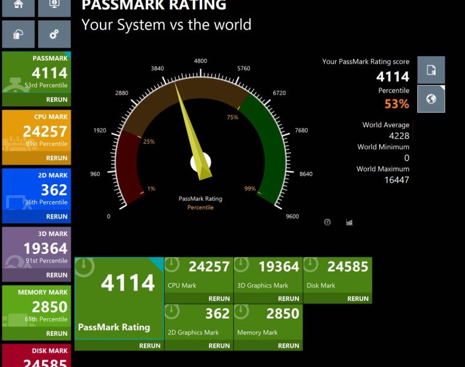Select the MEMORY MARK 2850 sidebar tile
Image resolution: width=465 pixels, height=367 pixels.
pos(37,306)
